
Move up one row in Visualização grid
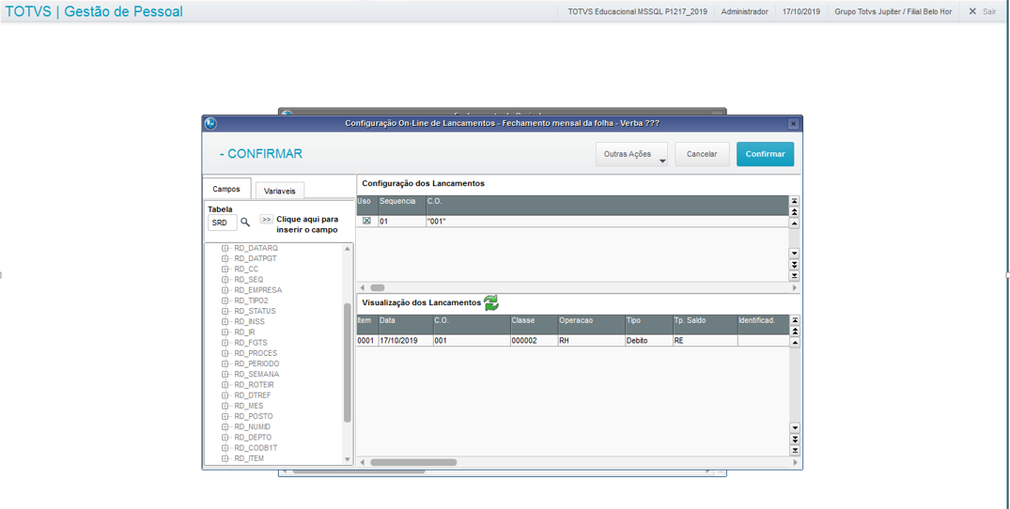click(x=794, y=343)
